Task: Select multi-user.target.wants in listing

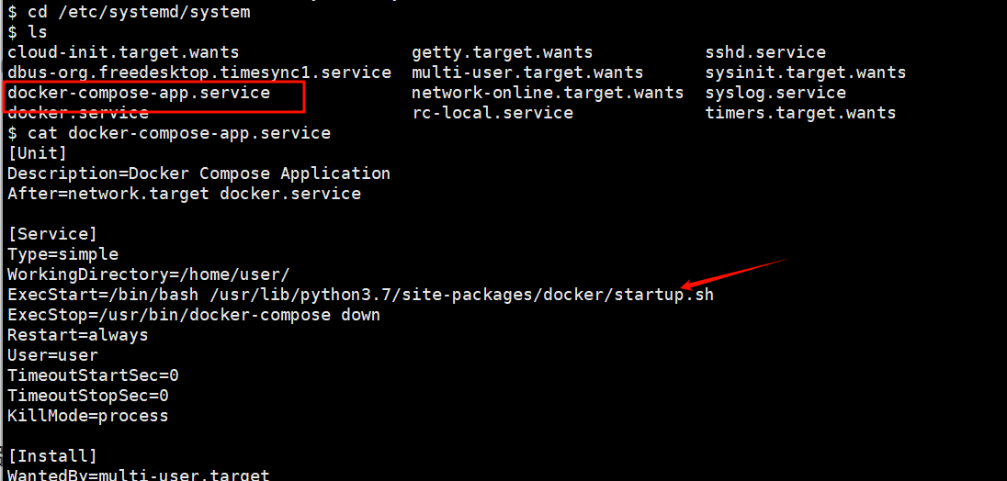Action: [527, 73]
